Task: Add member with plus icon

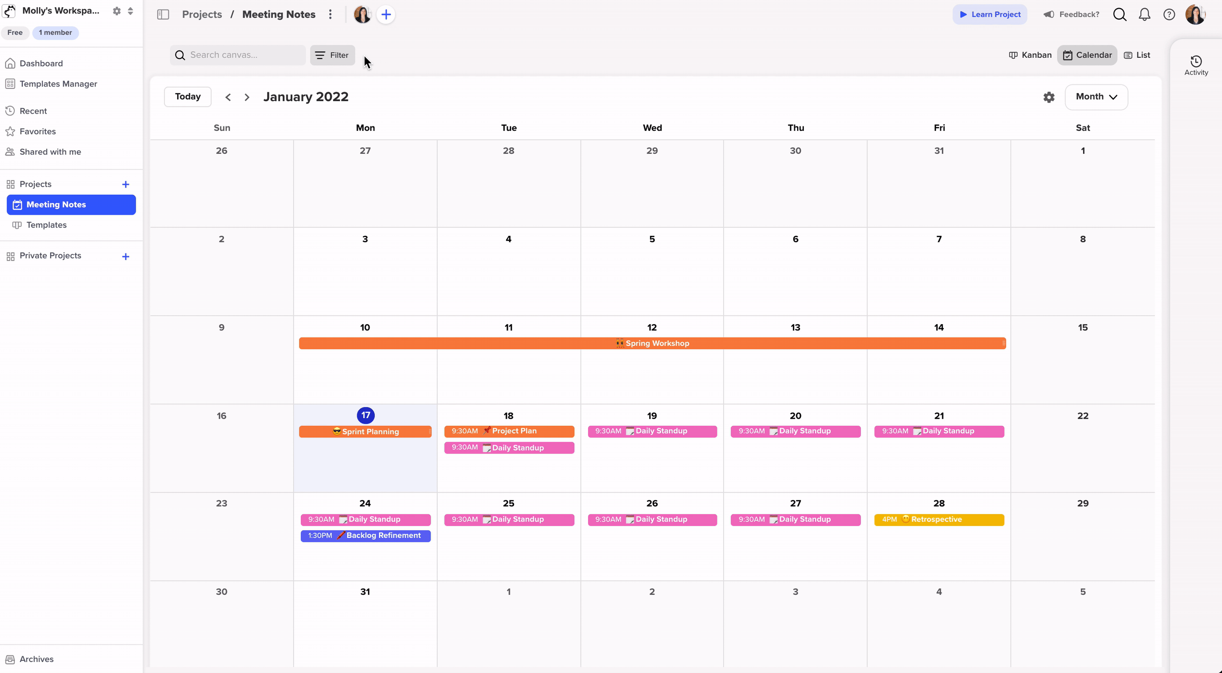Action: click(x=386, y=14)
